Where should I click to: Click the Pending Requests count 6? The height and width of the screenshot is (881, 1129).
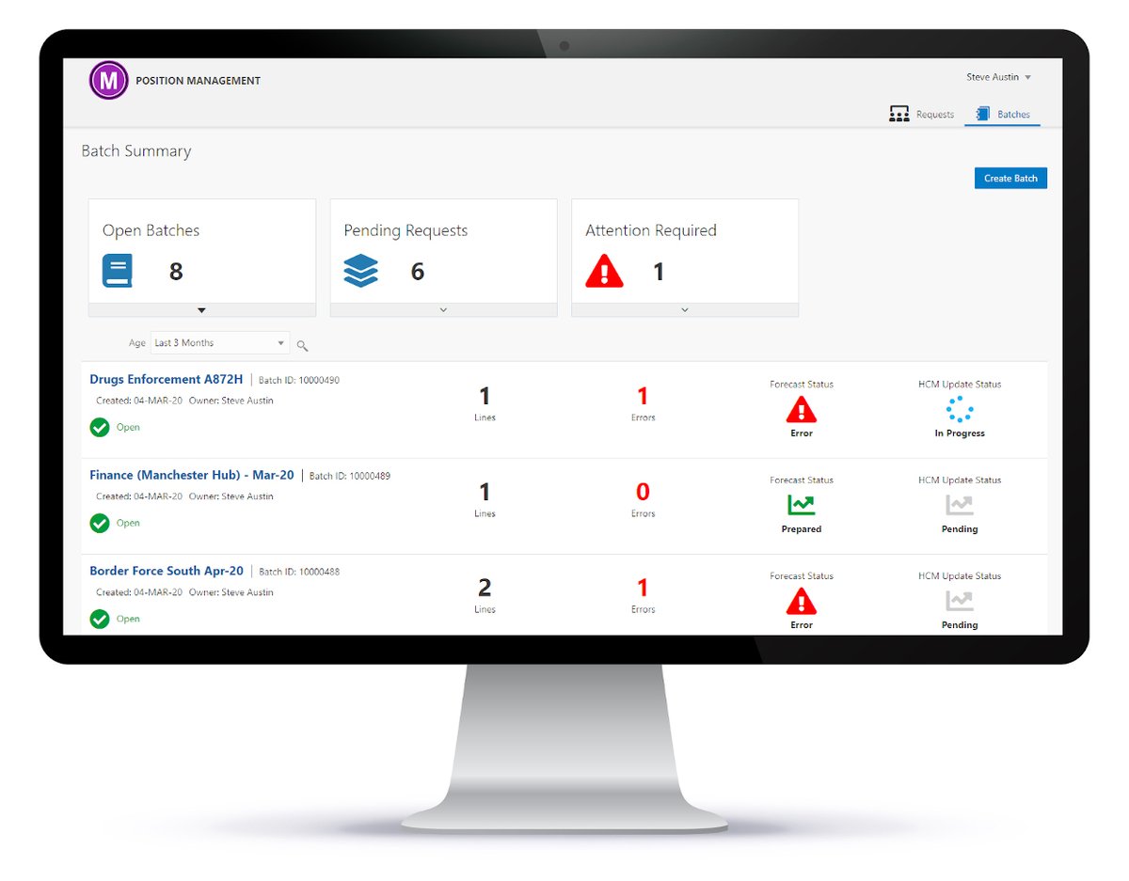tap(418, 272)
